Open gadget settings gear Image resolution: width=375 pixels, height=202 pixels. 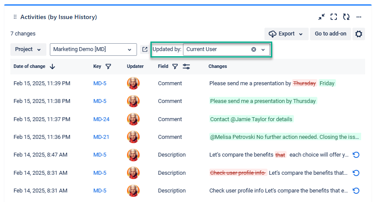(x=359, y=34)
